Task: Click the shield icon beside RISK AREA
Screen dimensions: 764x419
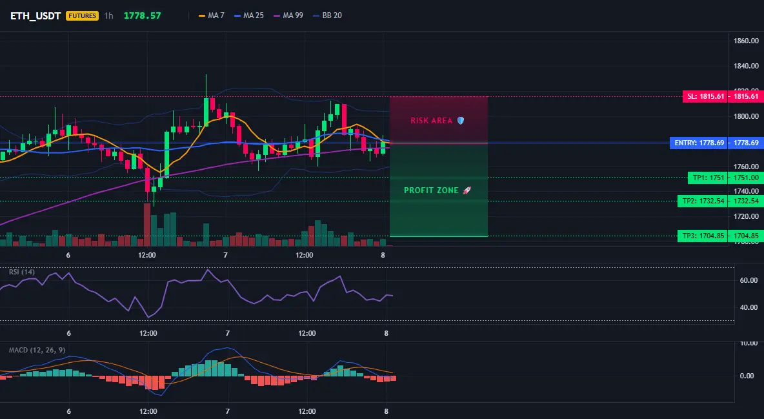Action: [x=461, y=121]
